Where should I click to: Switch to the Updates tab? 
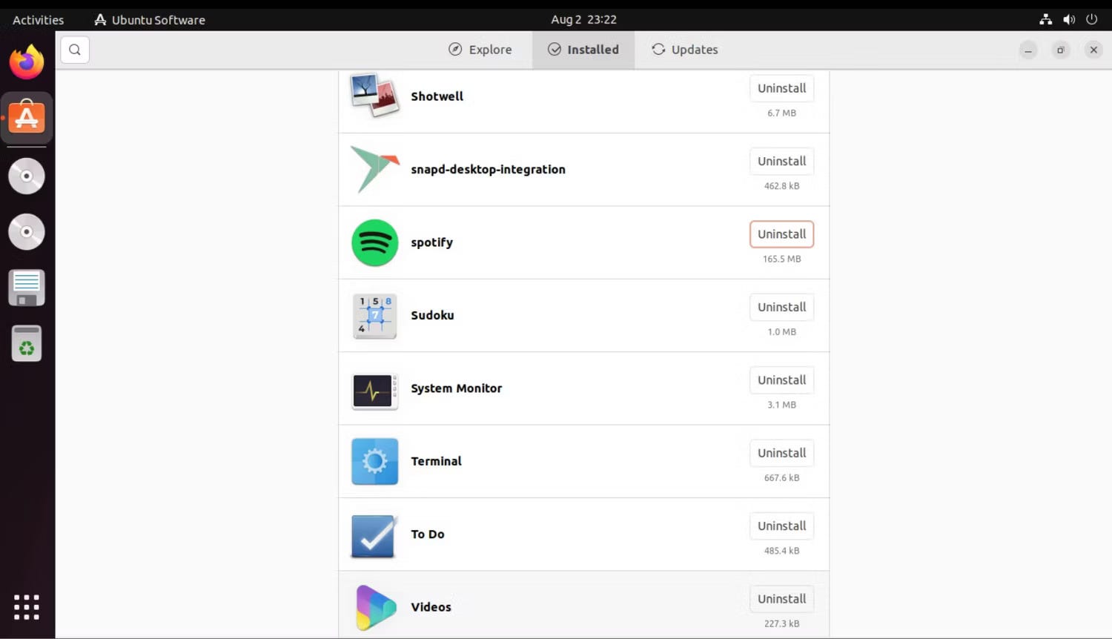coord(684,50)
